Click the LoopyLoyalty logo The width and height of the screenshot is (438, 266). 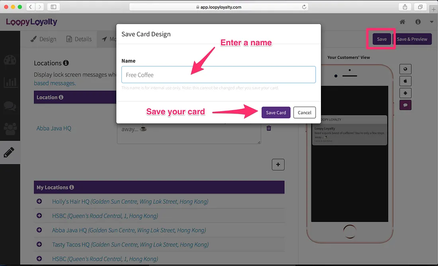click(31, 22)
